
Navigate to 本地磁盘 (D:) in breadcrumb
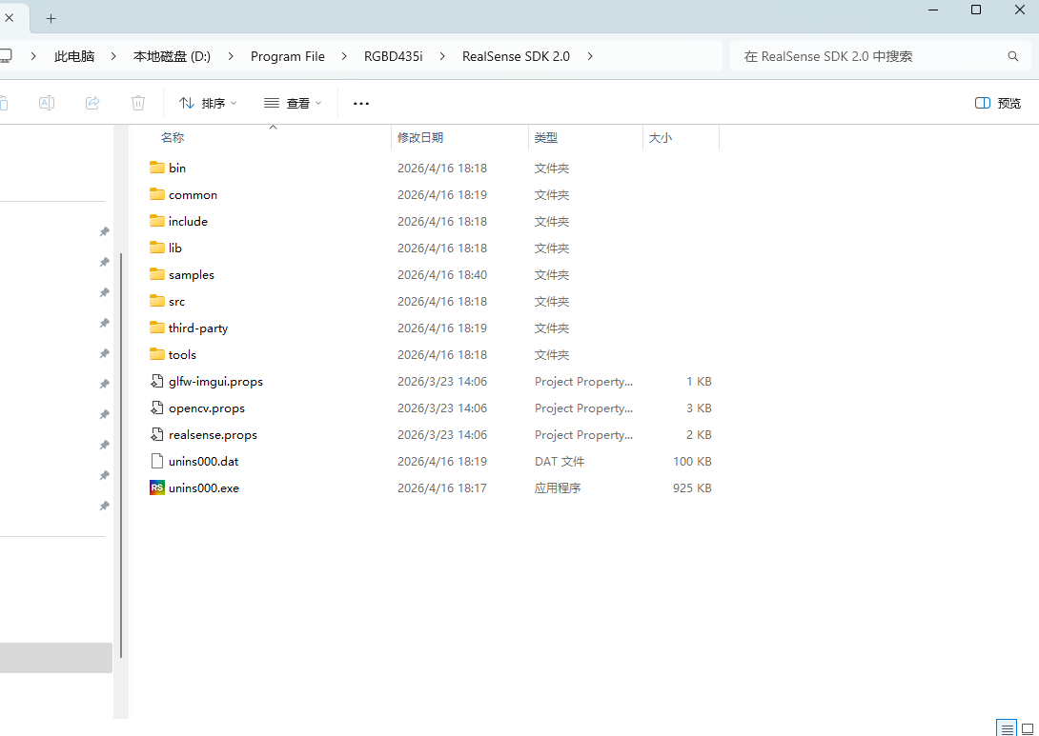click(172, 56)
